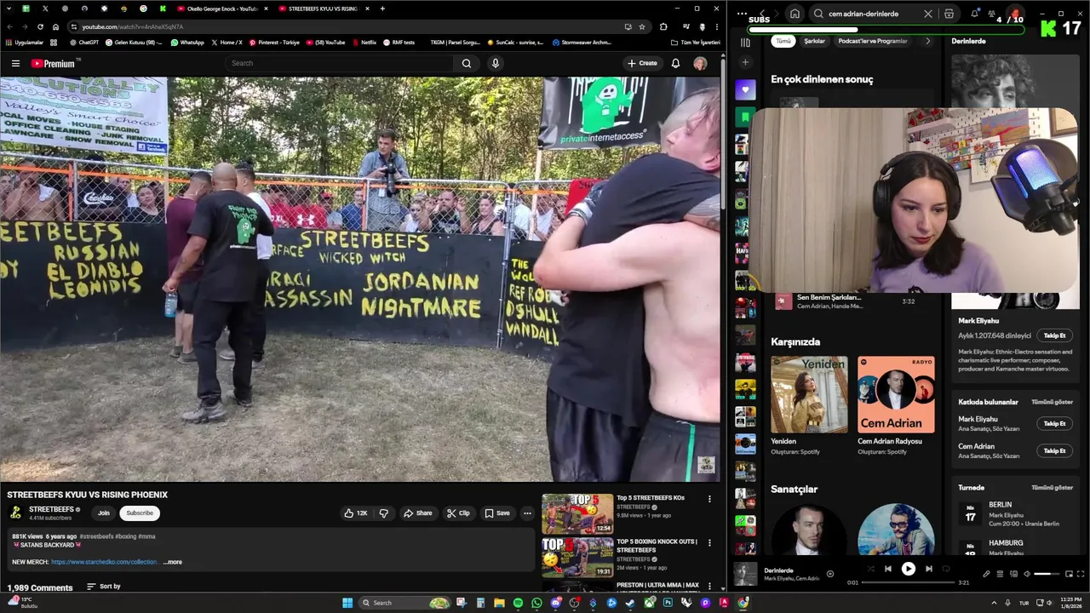The width and height of the screenshot is (1090, 613).
Task: Open Liked Songs heart playlist in Spotify
Action: coord(745,90)
